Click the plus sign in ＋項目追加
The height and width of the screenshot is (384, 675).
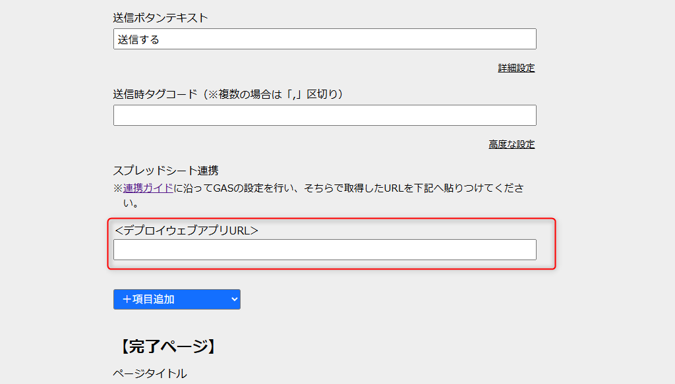[127, 299]
